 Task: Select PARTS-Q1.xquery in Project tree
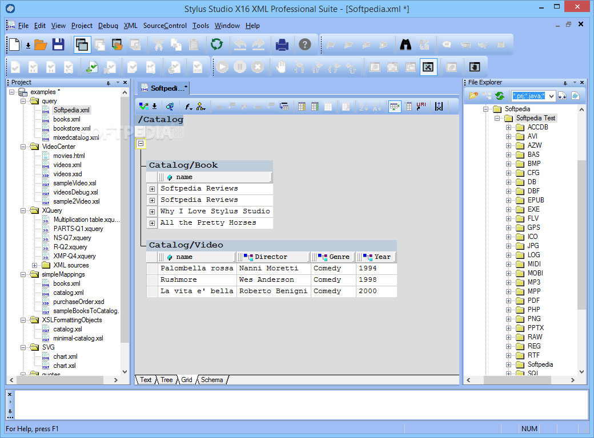point(78,229)
